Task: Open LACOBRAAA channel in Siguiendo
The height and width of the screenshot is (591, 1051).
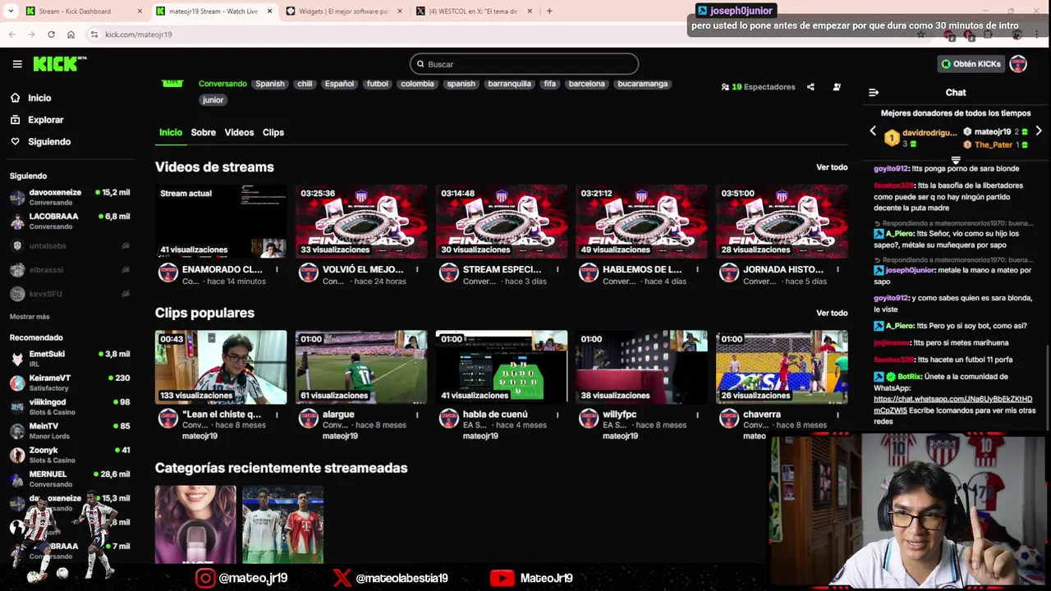Action: click(70, 221)
